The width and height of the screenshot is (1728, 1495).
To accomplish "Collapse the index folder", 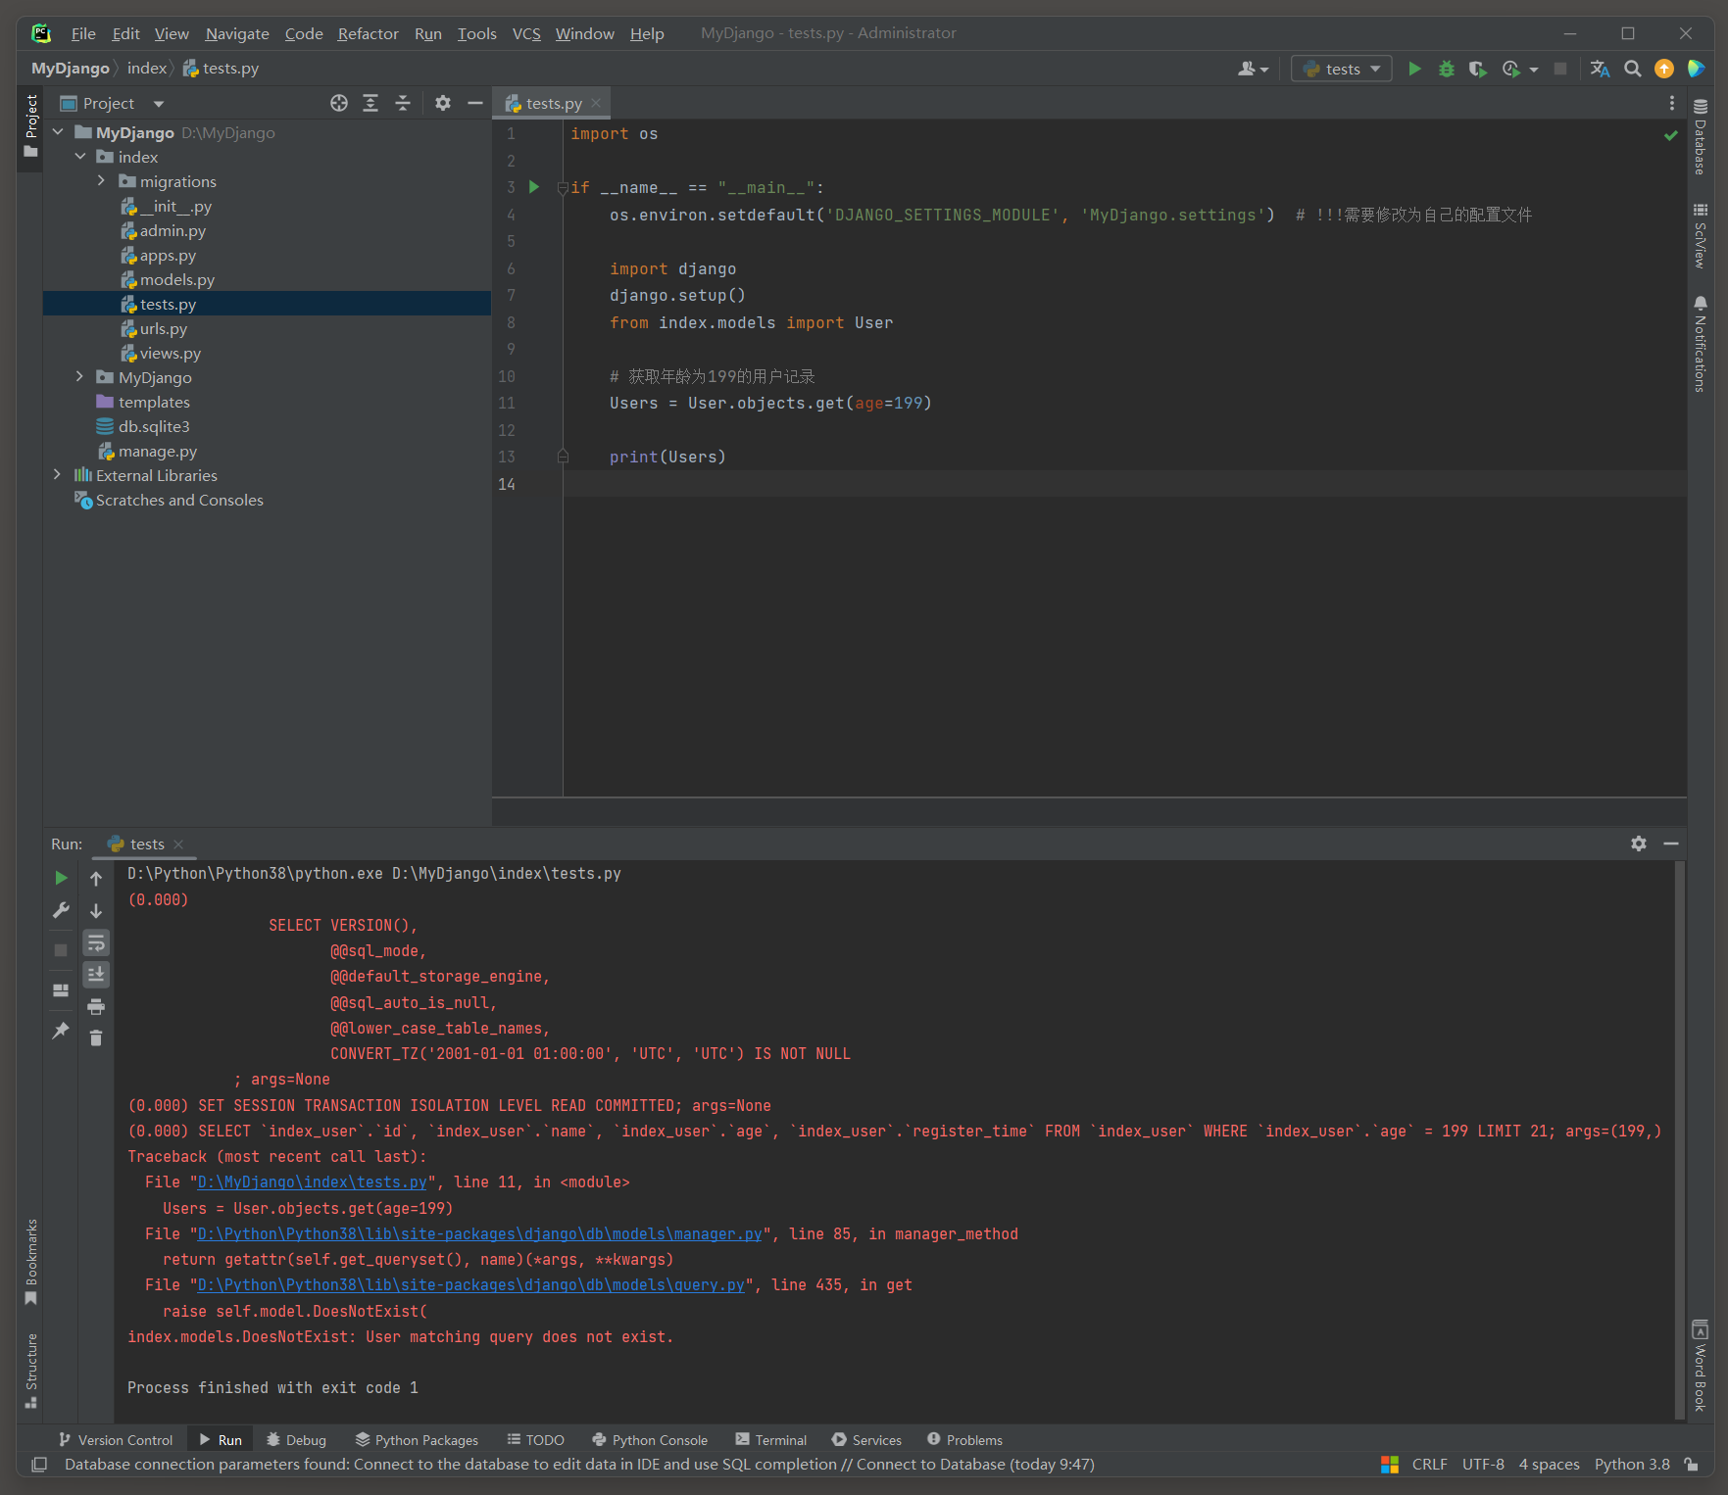I will point(80,157).
